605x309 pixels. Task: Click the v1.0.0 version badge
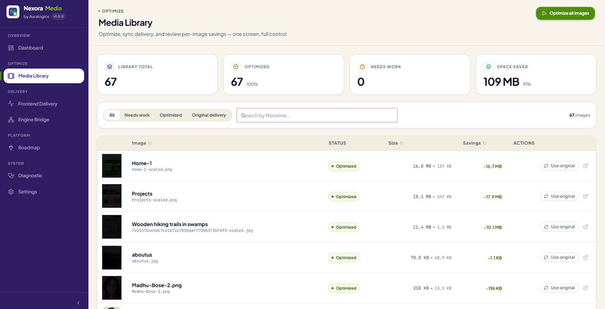[x=58, y=17]
